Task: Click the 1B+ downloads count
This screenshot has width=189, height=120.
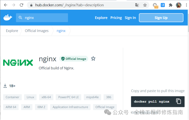Action: 12,86
